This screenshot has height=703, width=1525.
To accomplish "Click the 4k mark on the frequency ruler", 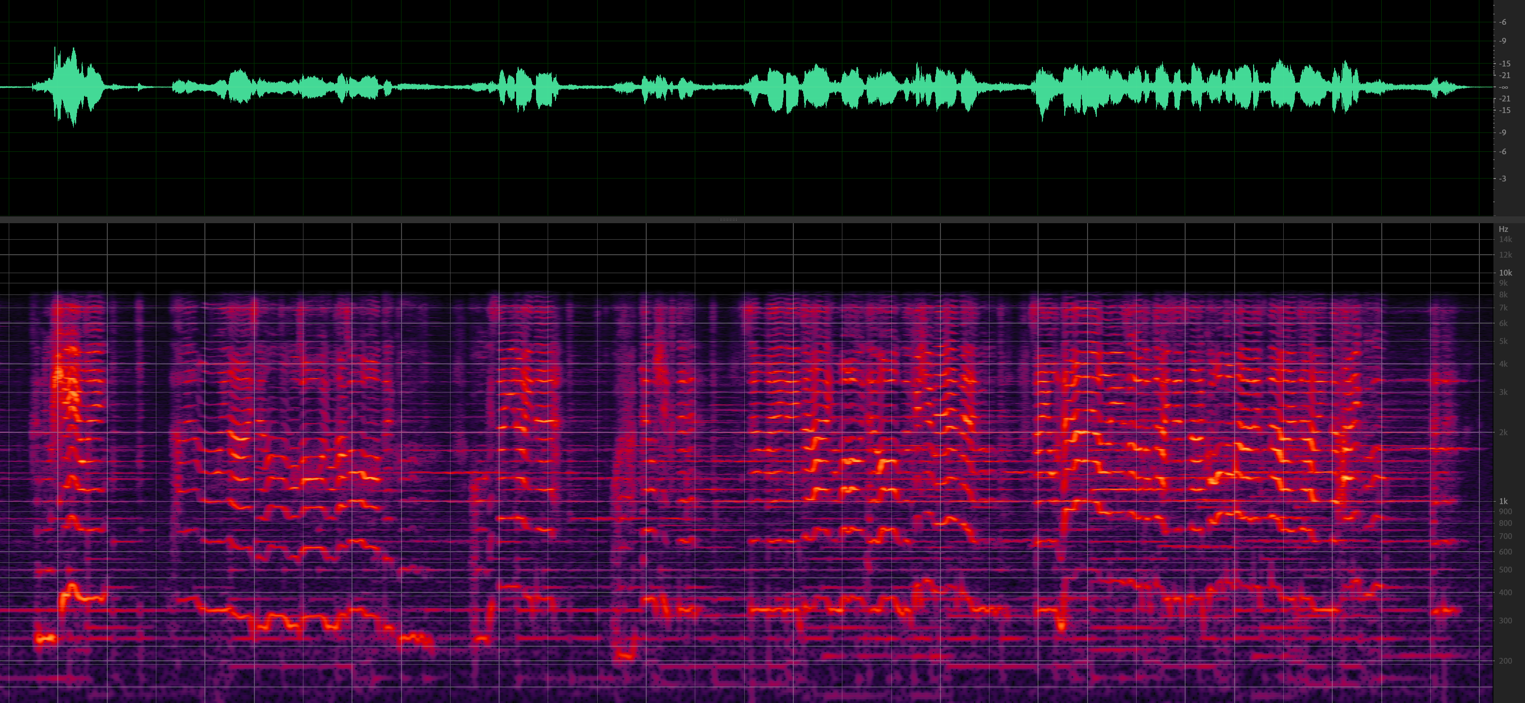I will pos(1503,364).
